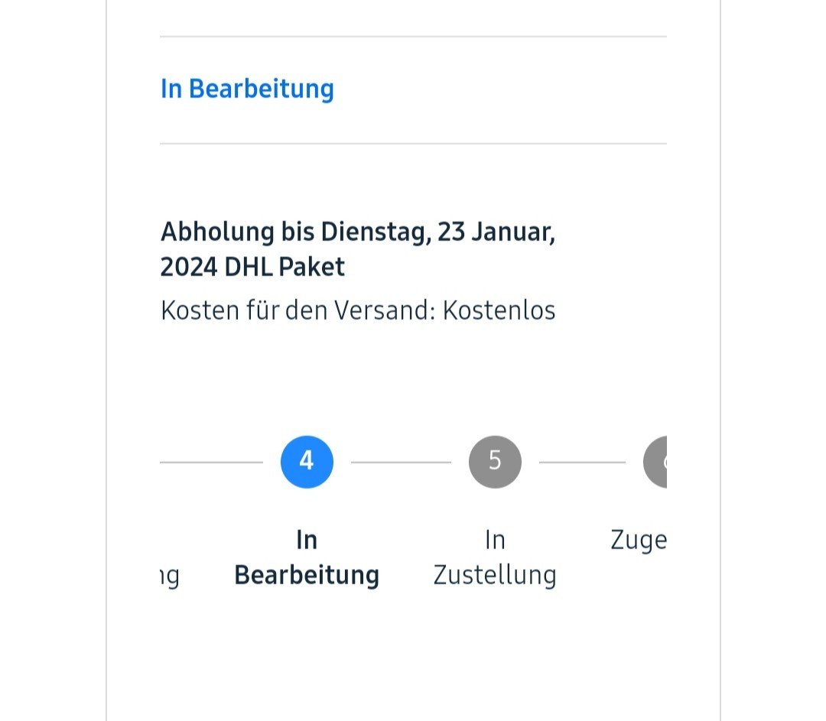Viewport: 826px width, 721px height.
Task: Click the gray step 5 circle
Action: tap(495, 462)
